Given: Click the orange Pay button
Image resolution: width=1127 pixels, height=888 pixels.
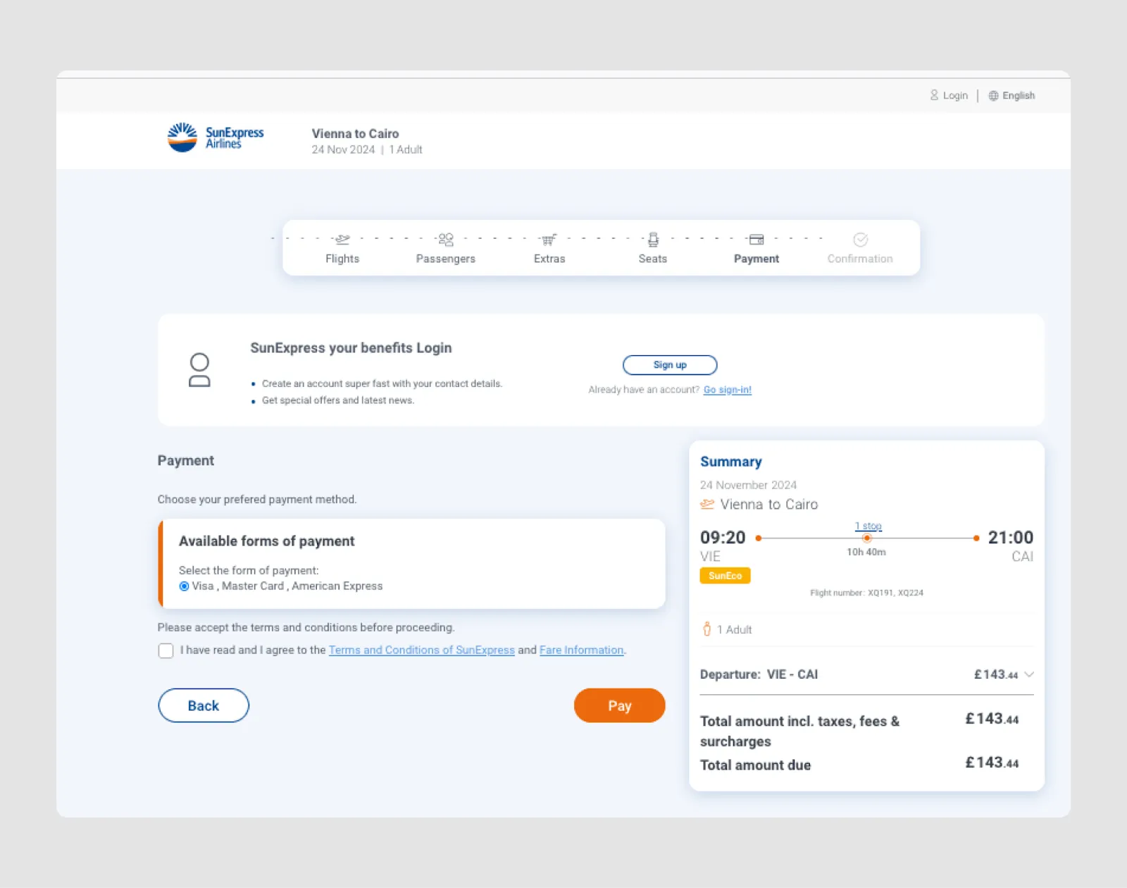Looking at the screenshot, I should point(620,705).
